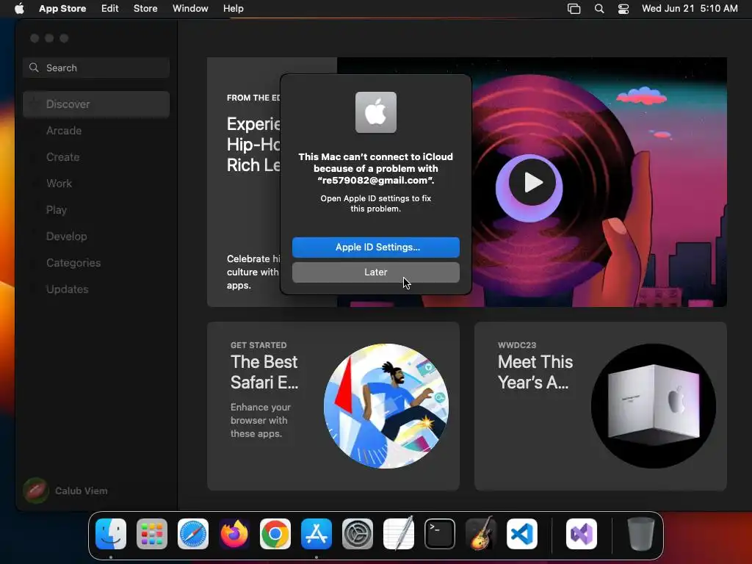Launch Terminal from the Dock
The image size is (752, 564).
click(x=440, y=534)
